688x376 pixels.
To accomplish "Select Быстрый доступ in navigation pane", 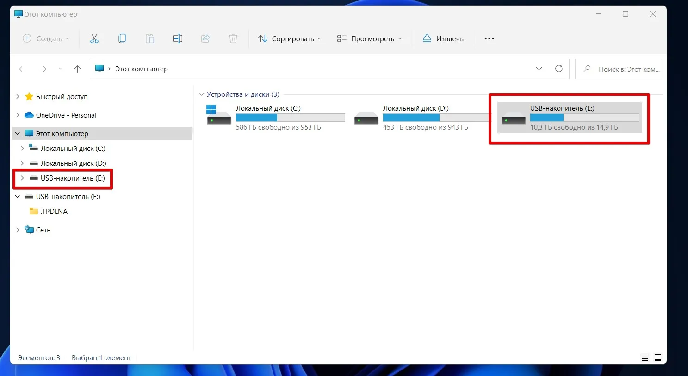I will [62, 96].
